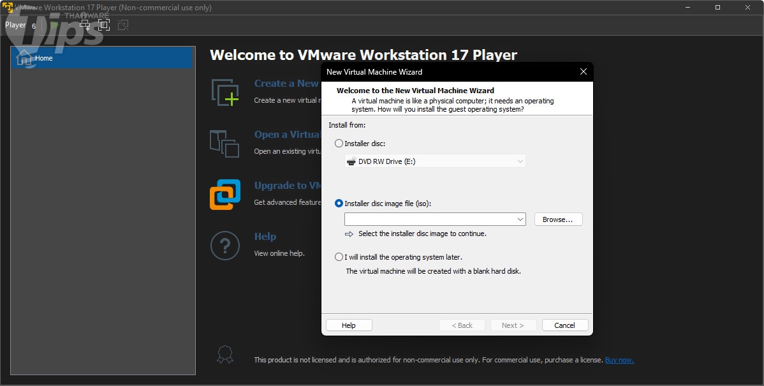The width and height of the screenshot is (764, 386).
Task: Open the Upgrade to VM link
Action: point(287,186)
